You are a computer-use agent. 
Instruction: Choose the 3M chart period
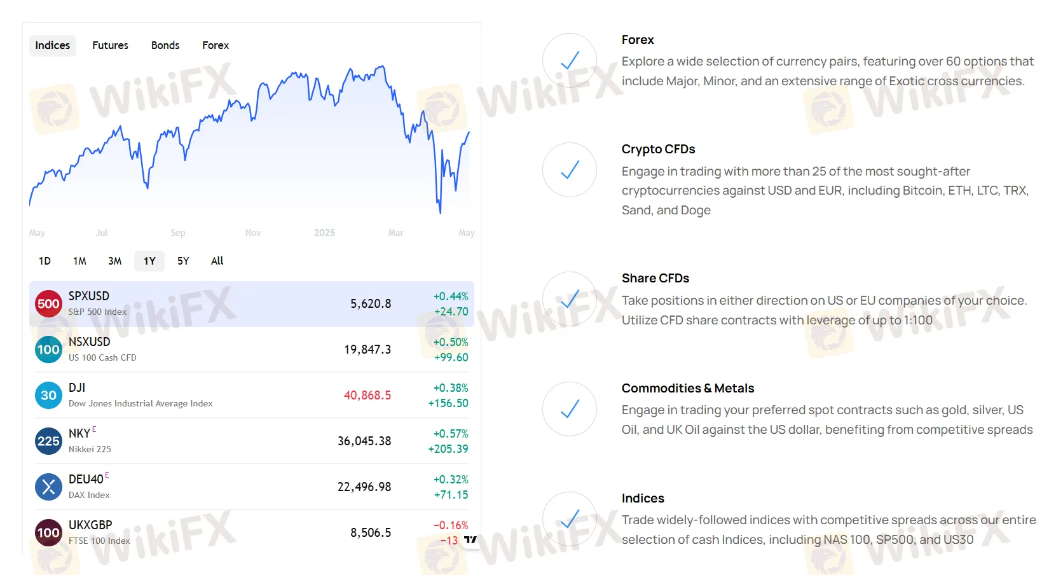pyautogui.click(x=114, y=261)
